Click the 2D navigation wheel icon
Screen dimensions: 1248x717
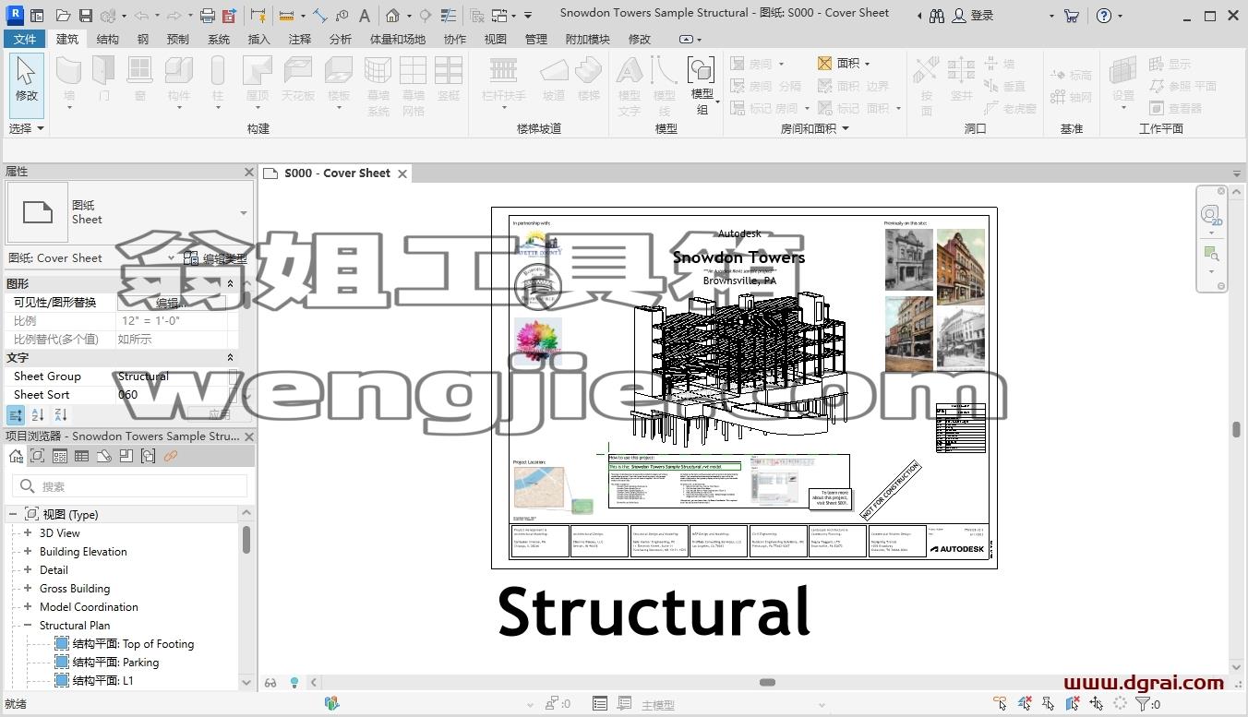(x=1211, y=215)
